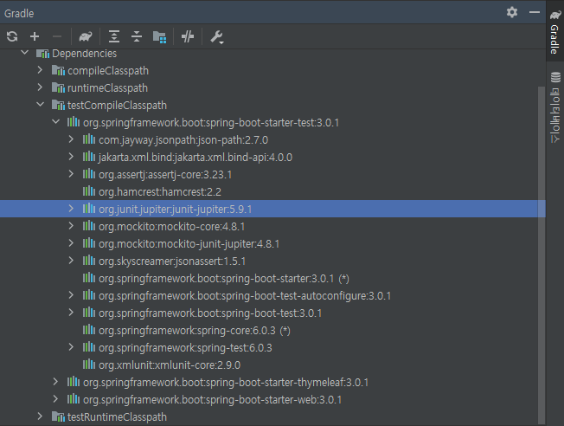Expand the compileClasspath node
The height and width of the screenshot is (426, 564).
click(40, 70)
